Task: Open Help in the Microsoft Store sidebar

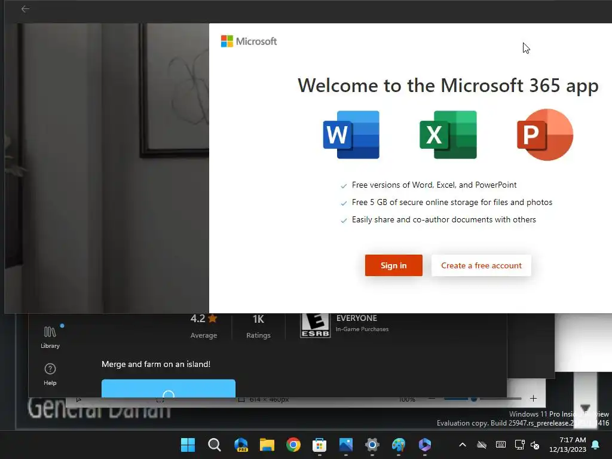Action: coord(50,374)
